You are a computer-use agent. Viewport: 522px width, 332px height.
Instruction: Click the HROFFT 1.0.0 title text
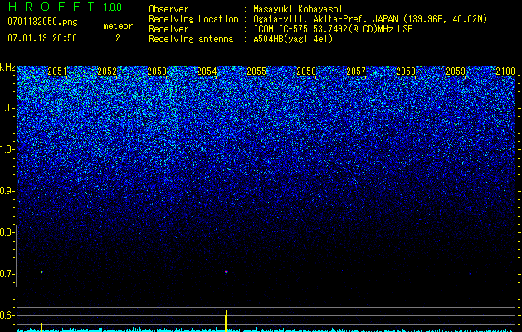[66, 7]
